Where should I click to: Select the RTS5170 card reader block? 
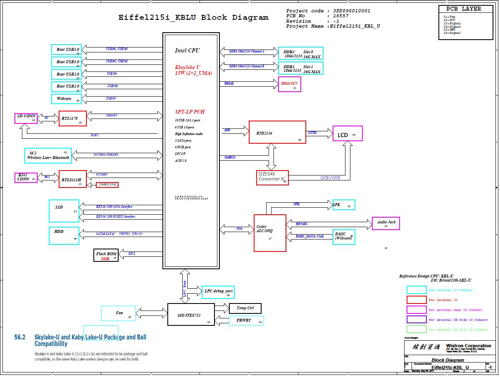(x=73, y=119)
